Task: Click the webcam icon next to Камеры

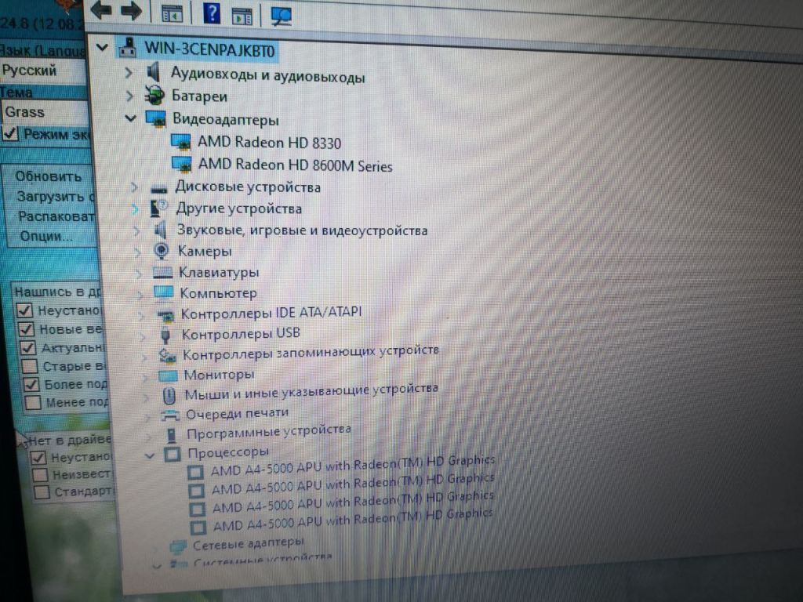Action: (162, 250)
